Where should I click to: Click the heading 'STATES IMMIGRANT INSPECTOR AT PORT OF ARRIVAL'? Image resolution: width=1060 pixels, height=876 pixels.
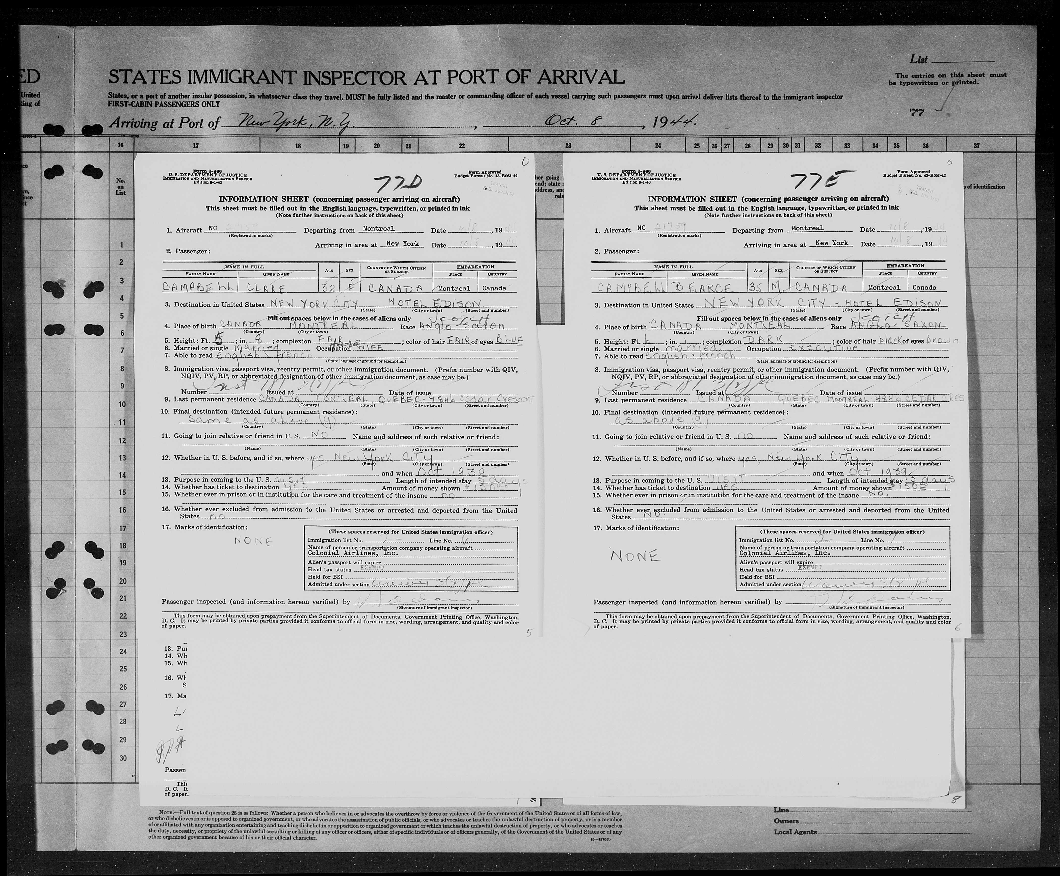(x=366, y=77)
